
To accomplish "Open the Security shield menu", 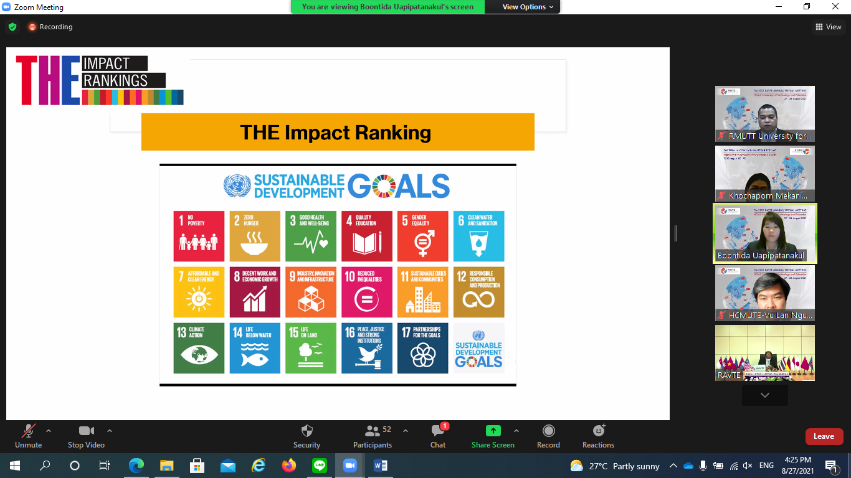I will (307, 436).
